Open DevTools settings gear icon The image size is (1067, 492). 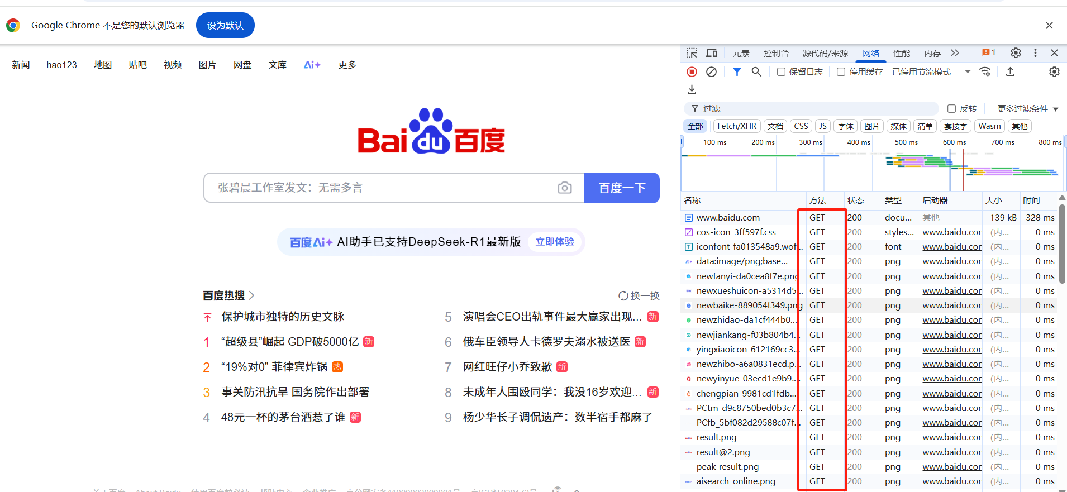pyautogui.click(x=1016, y=52)
